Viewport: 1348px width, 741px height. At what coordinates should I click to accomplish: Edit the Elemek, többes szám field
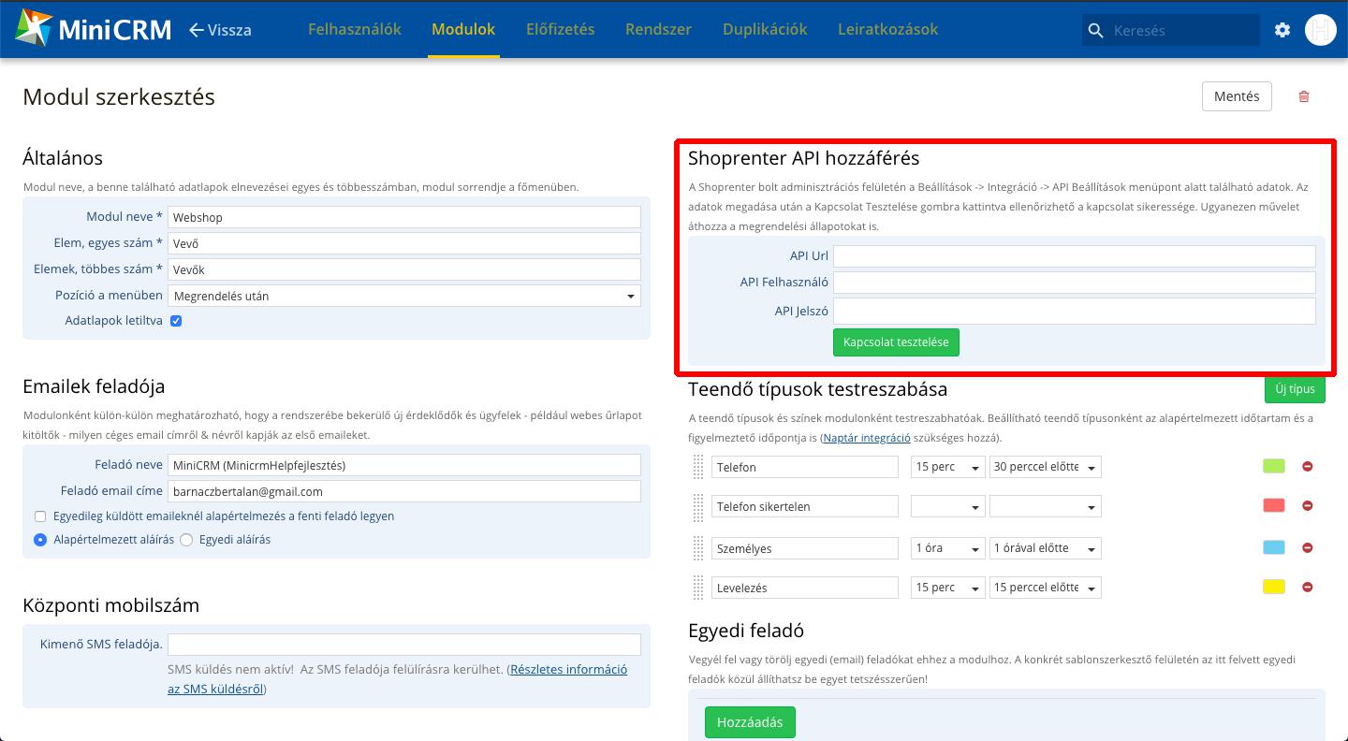404,269
